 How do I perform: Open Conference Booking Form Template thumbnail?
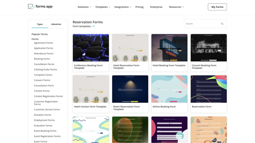[x=91, y=48]
